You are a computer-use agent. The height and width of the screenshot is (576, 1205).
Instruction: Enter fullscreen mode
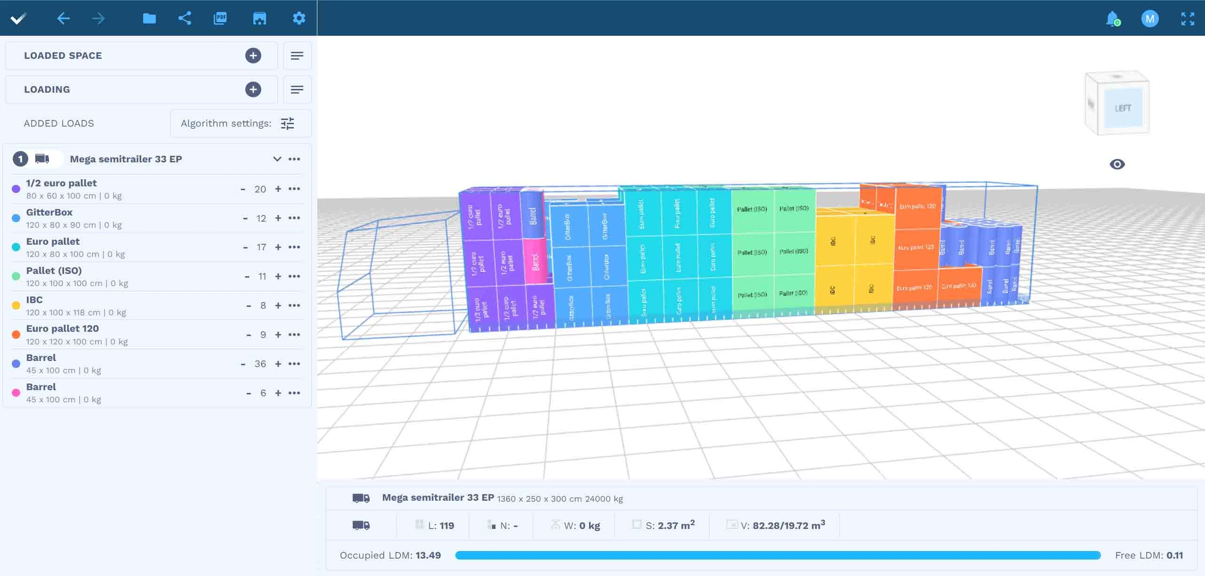click(x=1188, y=19)
